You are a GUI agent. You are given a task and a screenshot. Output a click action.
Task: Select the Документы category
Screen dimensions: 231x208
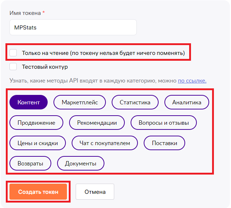[x=81, y=163]
